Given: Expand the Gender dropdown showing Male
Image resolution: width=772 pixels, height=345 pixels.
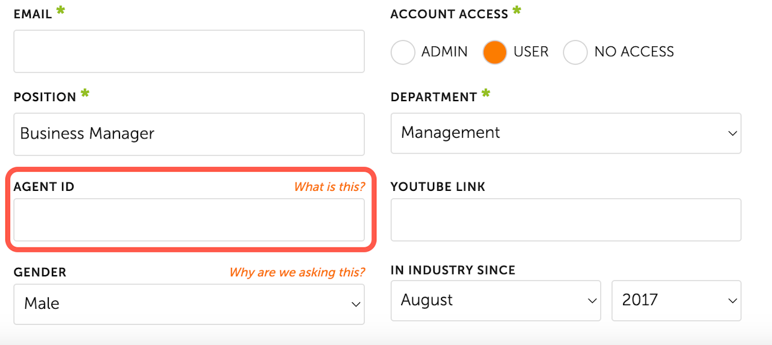Looking at the screenshot, I should pyautogui.click(x=189, y=304).
